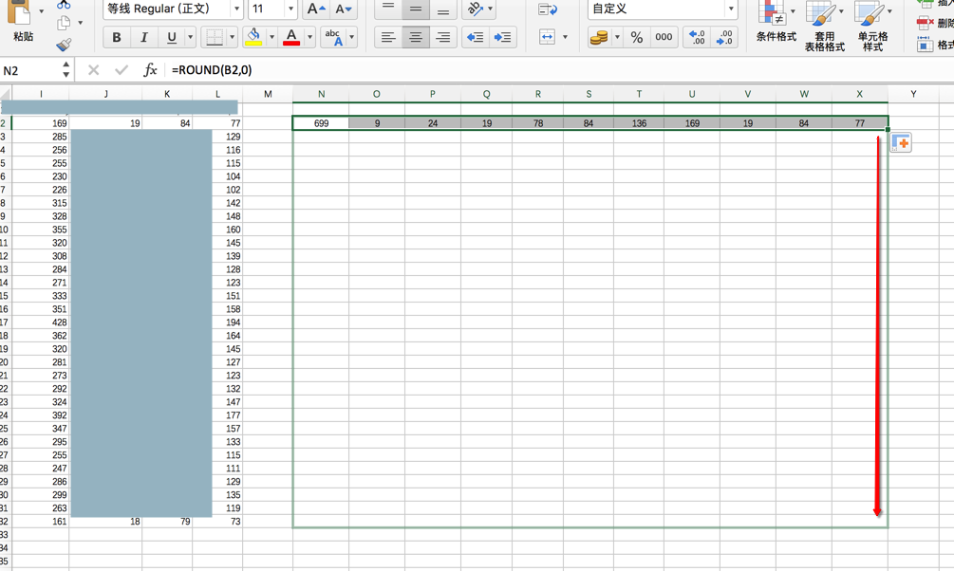Open the auto fill options icon
Viewport: 954px width, 571px height.
pyautogui.click(x=901, y=143)
